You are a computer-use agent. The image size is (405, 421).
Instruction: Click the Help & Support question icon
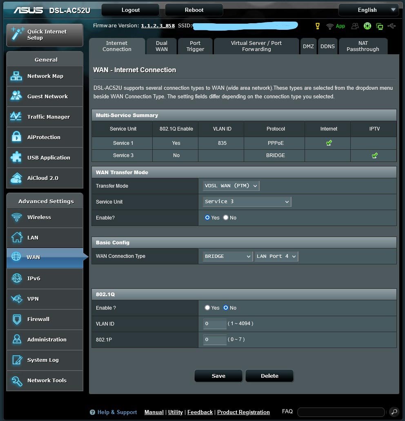click(92, 412)
